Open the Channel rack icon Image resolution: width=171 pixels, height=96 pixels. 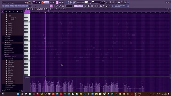pos(92,6)
